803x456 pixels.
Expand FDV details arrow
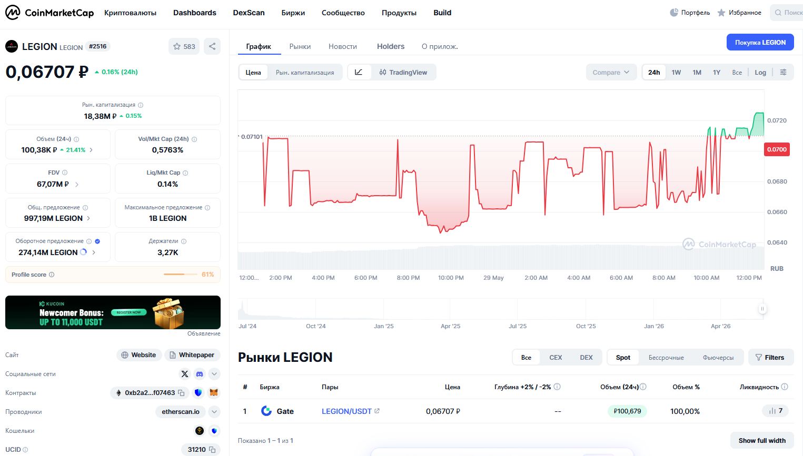click(77, 185)
